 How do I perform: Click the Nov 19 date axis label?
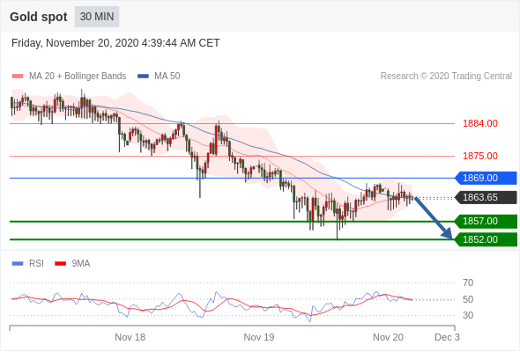pyautogui.click(x=259, y=337)
